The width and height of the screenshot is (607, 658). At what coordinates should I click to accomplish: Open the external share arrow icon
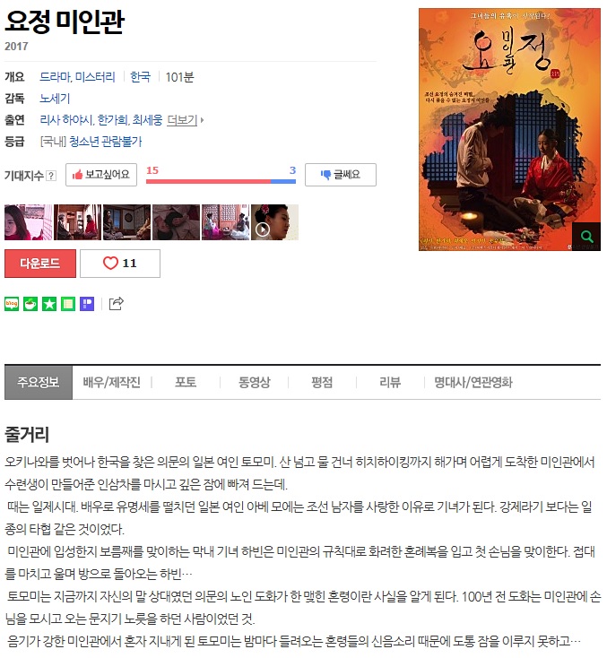tap(117, 303)
